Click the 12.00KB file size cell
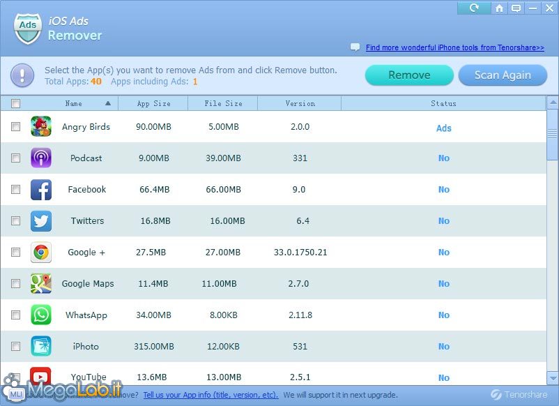 (223, 347)
